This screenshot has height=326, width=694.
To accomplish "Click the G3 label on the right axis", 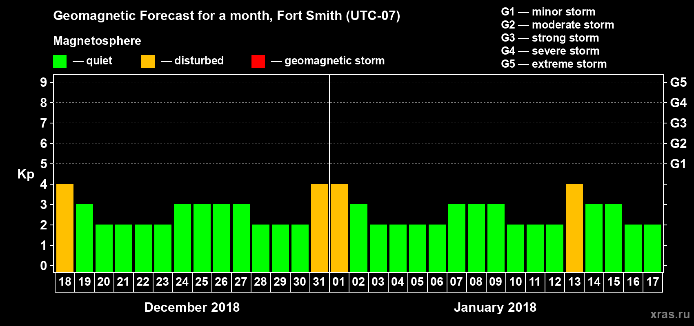I will coord(678,123).
